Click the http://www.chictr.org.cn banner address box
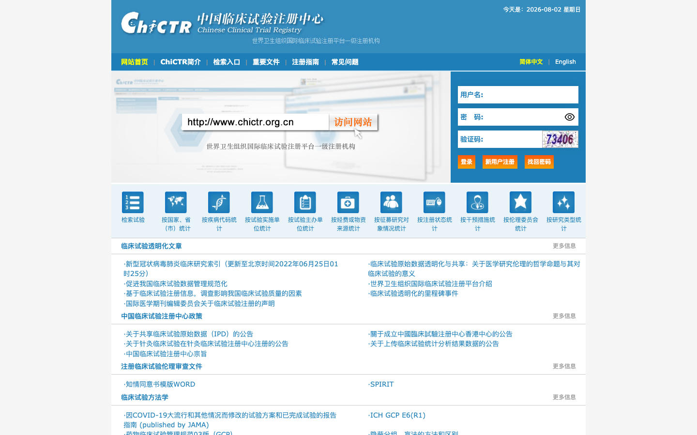 [256, 122]
